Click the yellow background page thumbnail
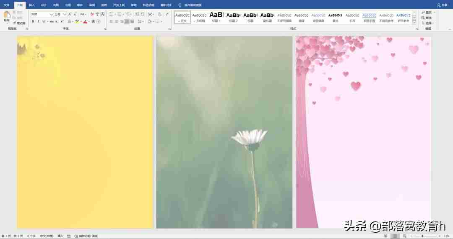Screen dimensions: 453x239 click(85, 132)
